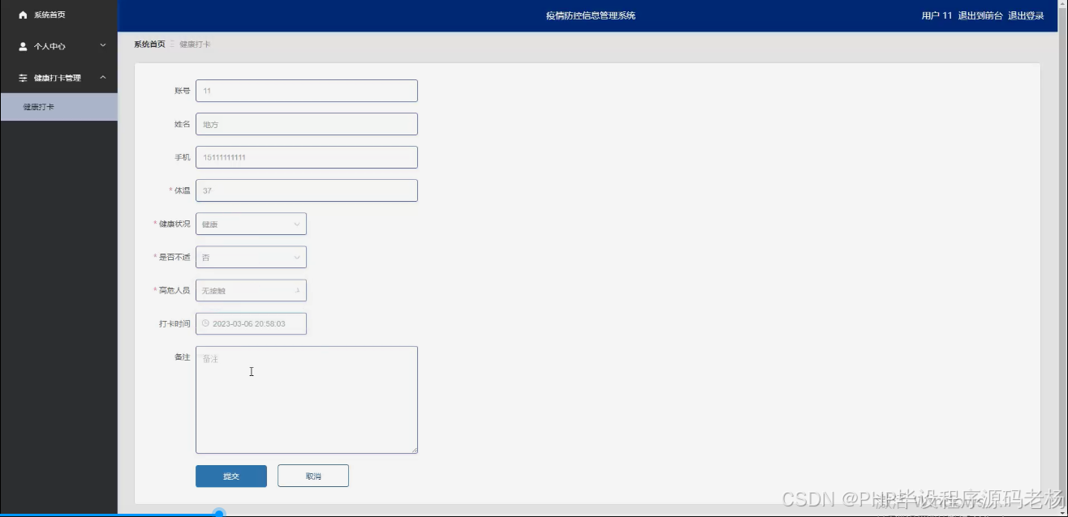Viewport: 1068px width, 517px height.
Task: Click the 提交 button
Action: click(x=231, y=476)
